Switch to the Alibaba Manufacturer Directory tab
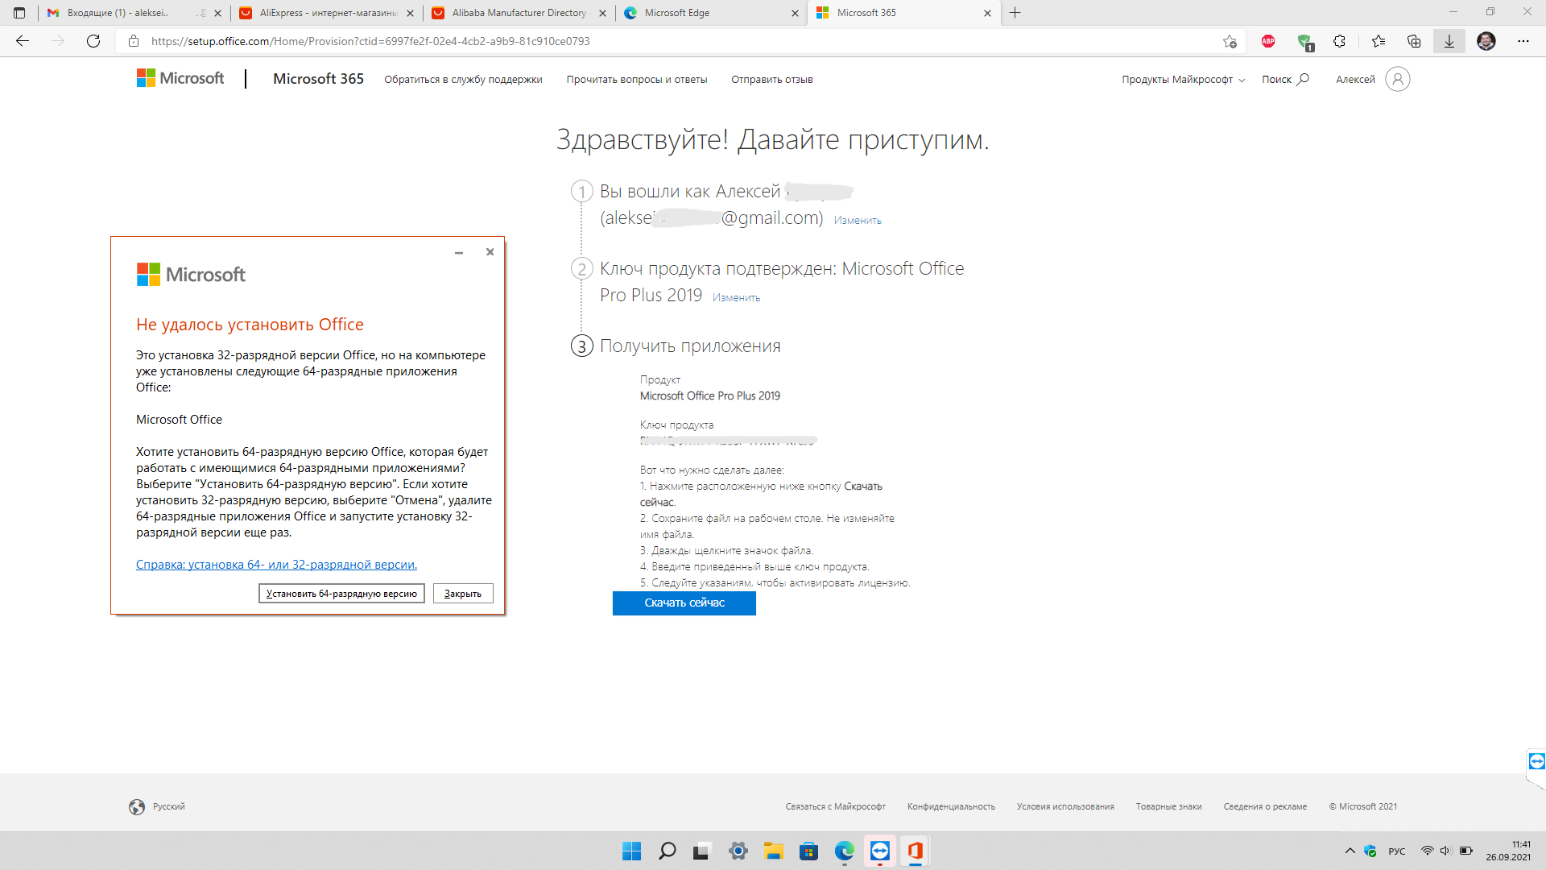 pyautogui.click(x=519, y=13)
